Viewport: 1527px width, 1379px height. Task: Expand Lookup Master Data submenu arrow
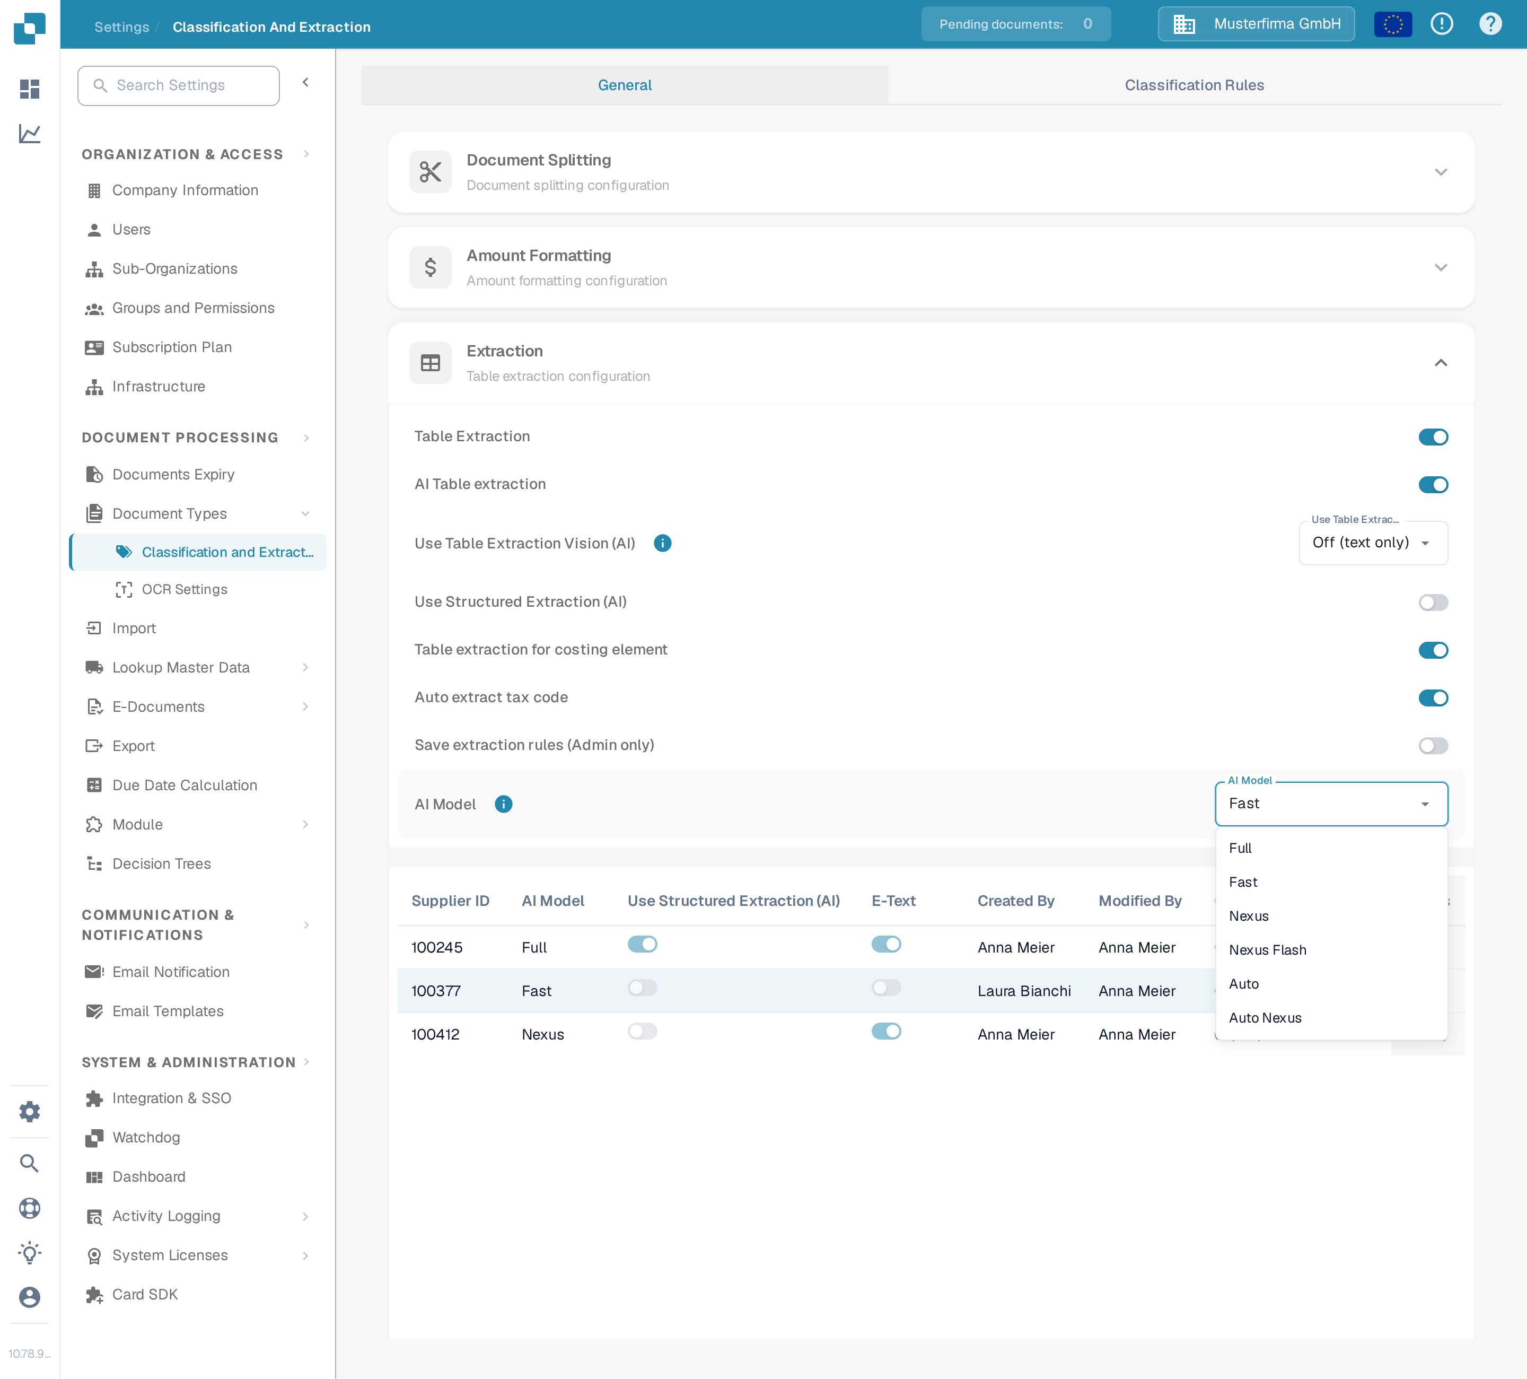pos(305,668)
